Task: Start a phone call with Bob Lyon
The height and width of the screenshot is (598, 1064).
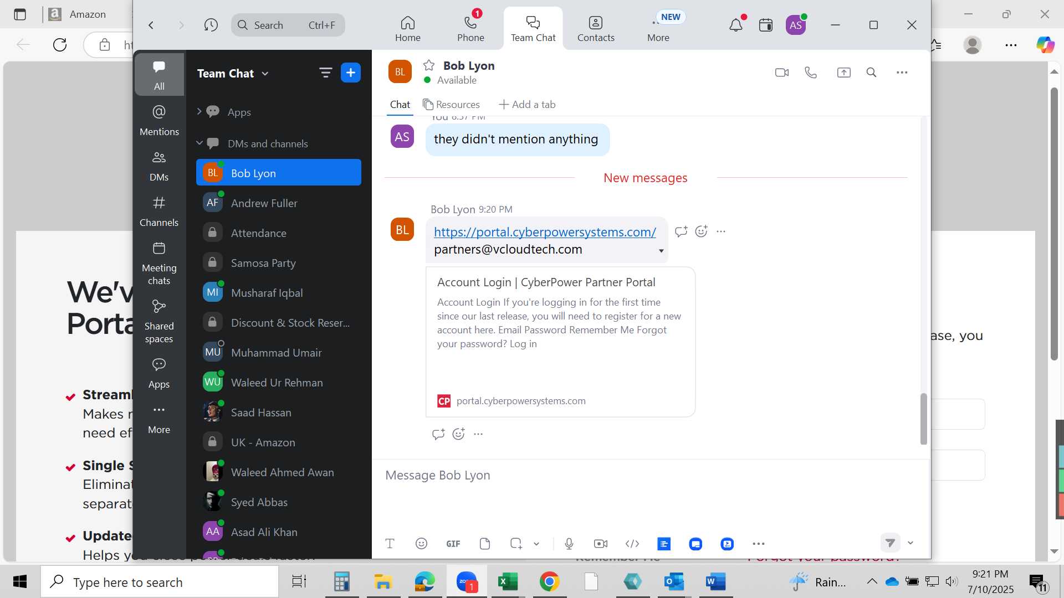Action: (x=811, y=73)
